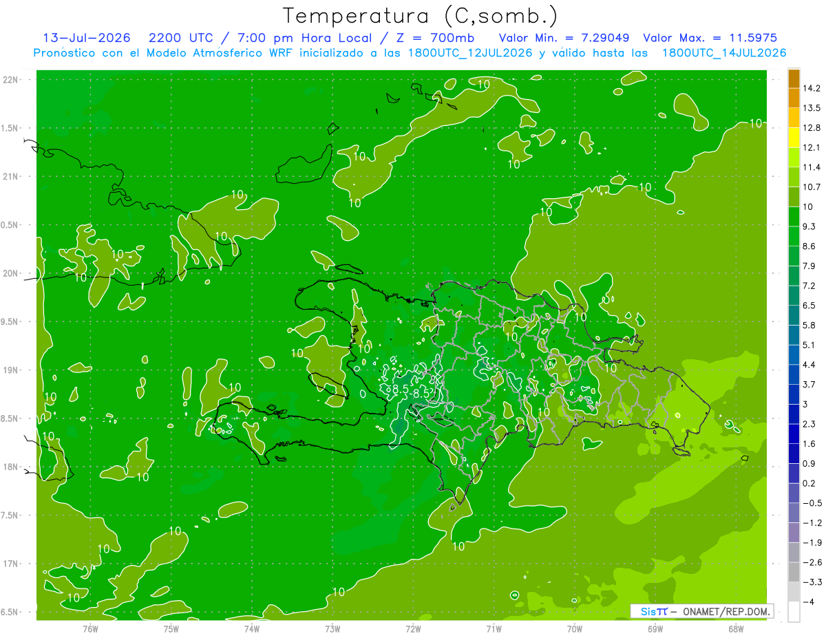Viewport: 826px width, 638px height.
Task: Pick the green swatch between 10 and 9.3
Action: (x=794, y=217)
